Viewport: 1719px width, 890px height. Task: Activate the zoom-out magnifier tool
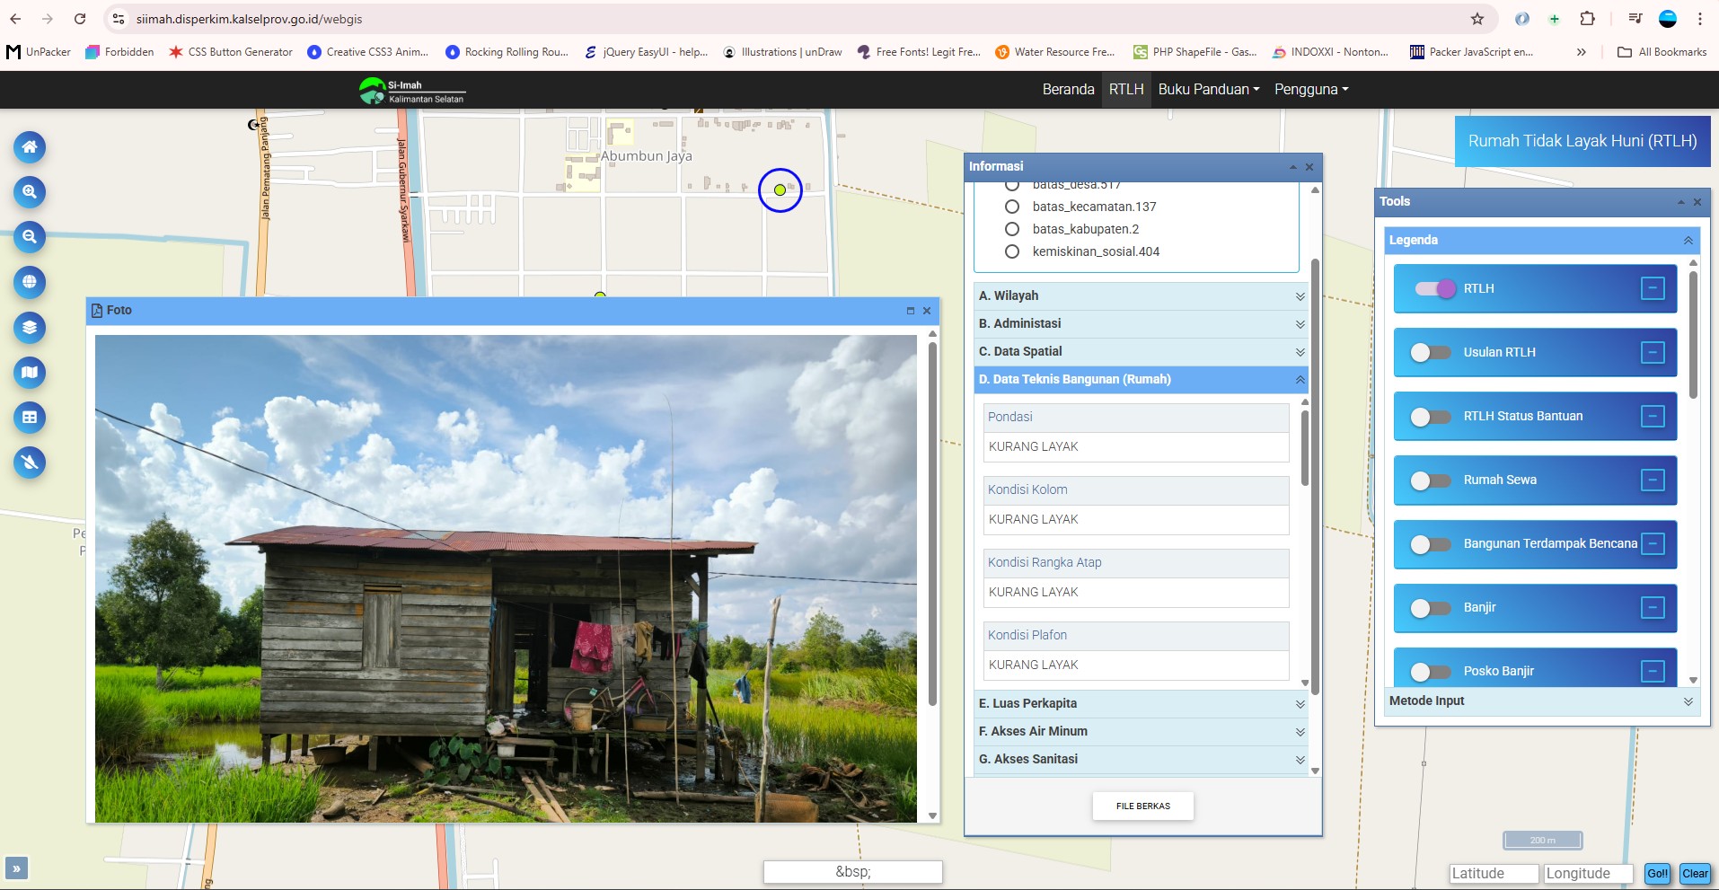[x=29, y=237]
